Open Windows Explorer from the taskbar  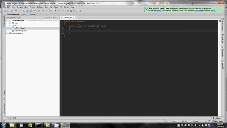coord(12,125)
